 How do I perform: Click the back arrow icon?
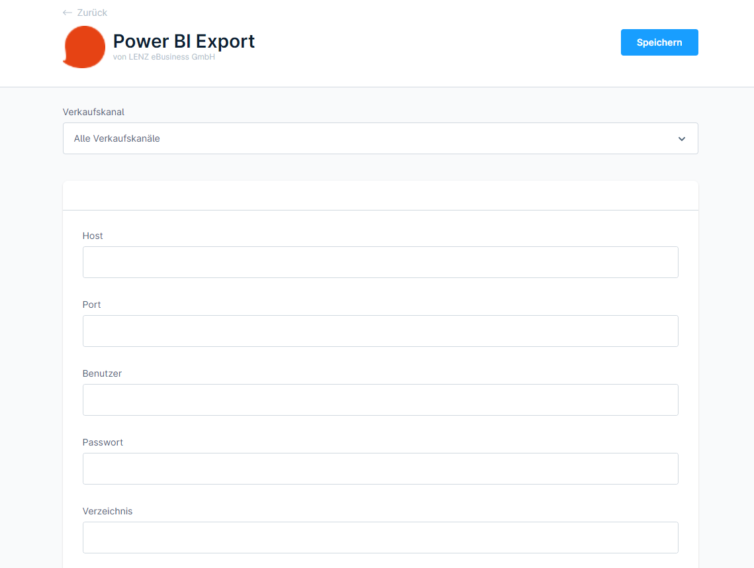point(67,13)
